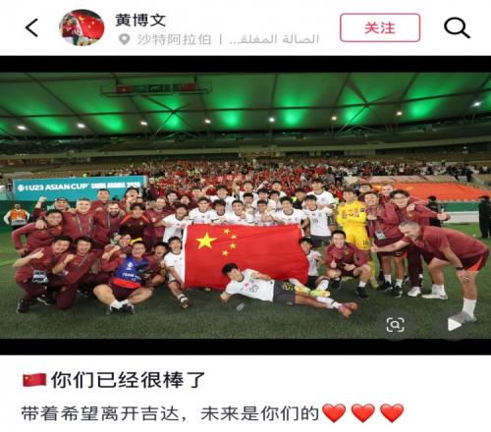The width and height of the screenshot is (491, 432).
Task: Tap the U23 Asian Cup banner in photo
Action: coord(79,188)
